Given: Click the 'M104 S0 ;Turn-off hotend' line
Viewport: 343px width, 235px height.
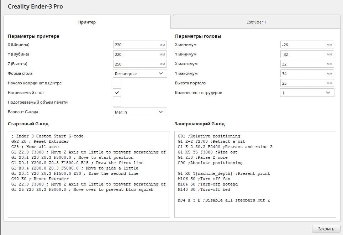Looking at the screenshot, I should (208, 184).
